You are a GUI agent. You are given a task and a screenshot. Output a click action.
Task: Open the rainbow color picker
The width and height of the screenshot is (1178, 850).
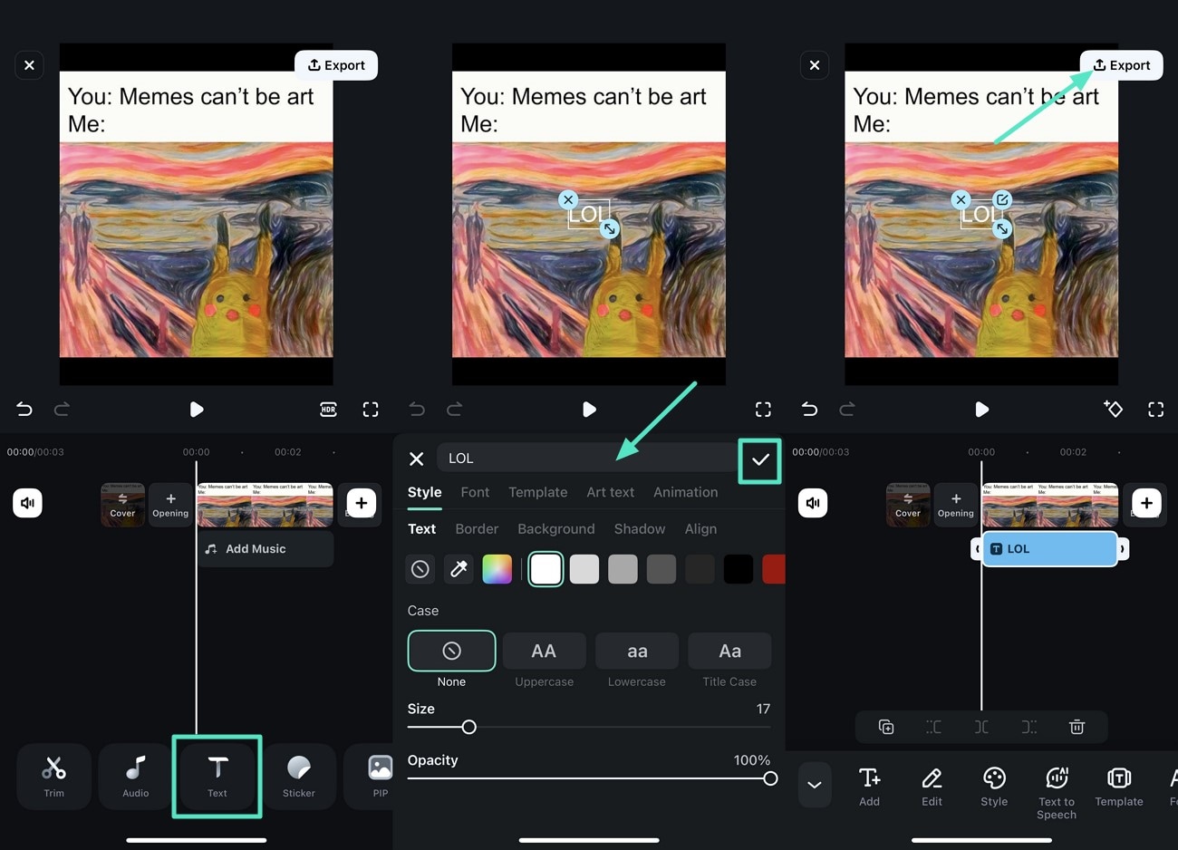click(497, 569)
